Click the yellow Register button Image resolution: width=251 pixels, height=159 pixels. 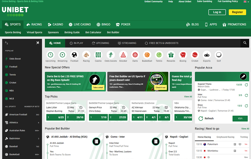pos(237,12)
